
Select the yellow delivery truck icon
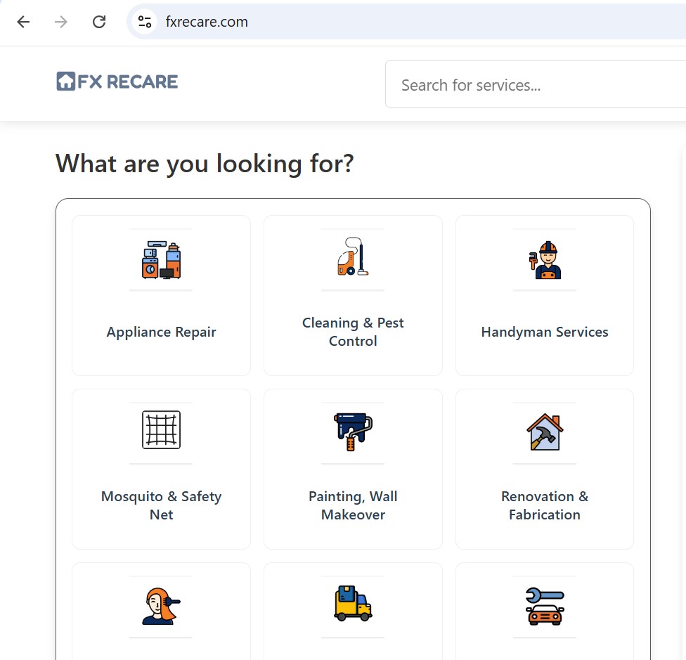(353, 604)
